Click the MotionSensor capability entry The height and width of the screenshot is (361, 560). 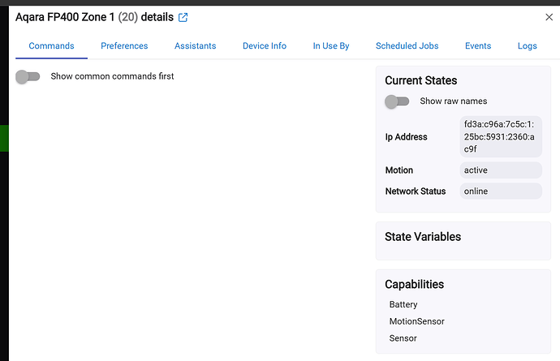pos(417,321)
